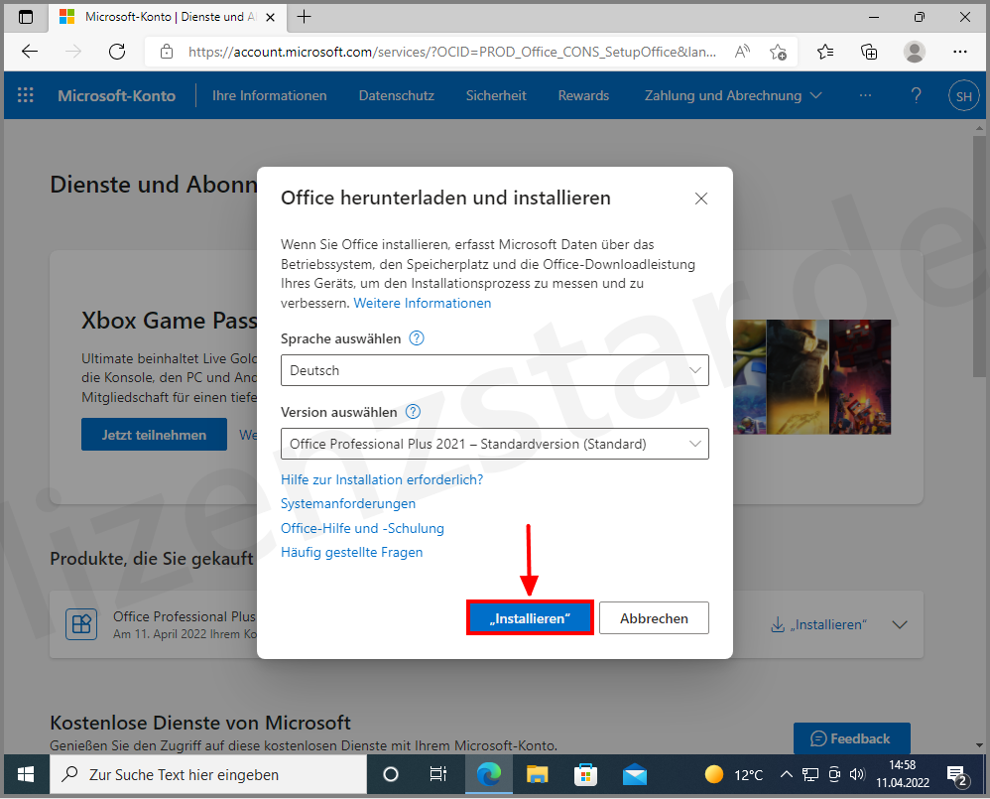Screen dimensions: 990x799
Task: Go back using browser back arrow
Action: (30, 52)
